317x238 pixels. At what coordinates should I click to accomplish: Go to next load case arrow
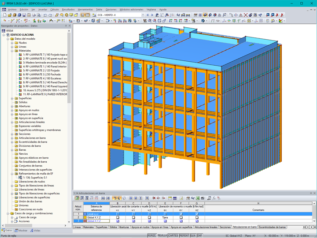point(152,15)
